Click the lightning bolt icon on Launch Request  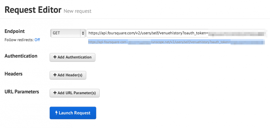click(56, 113)
